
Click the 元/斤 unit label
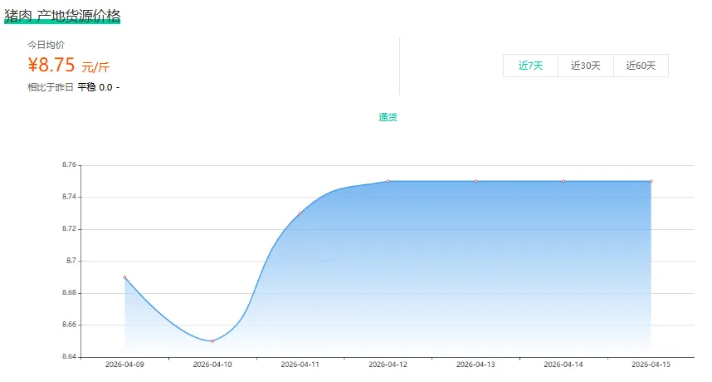pyautogui.click(x=95, y=67)
